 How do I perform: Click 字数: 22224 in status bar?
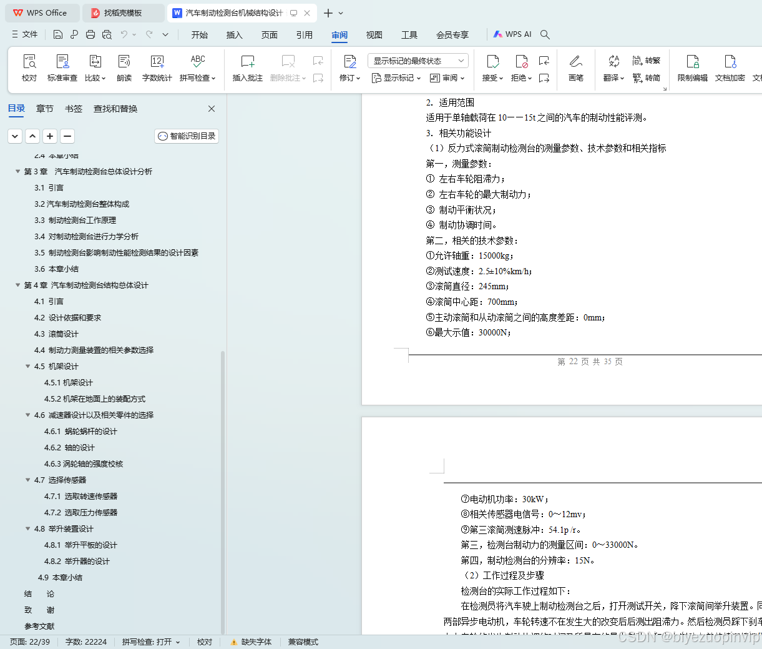[x=86, y=642]
